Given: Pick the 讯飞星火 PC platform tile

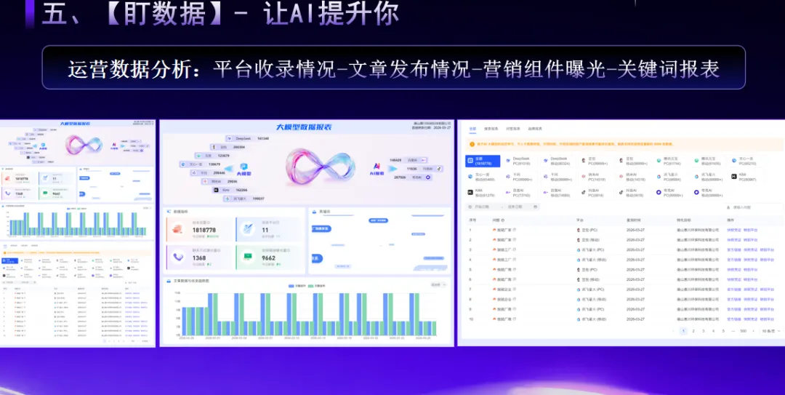Looking at the screenshot, I should [669, 177].
